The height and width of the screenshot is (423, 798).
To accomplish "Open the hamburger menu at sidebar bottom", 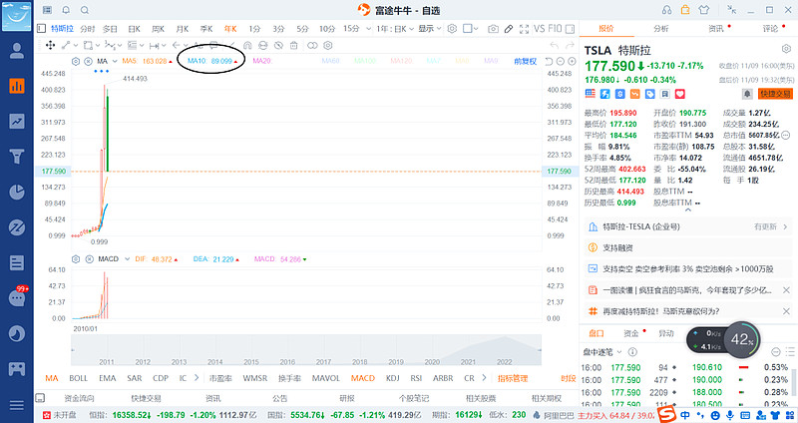I will coord(17,405).
